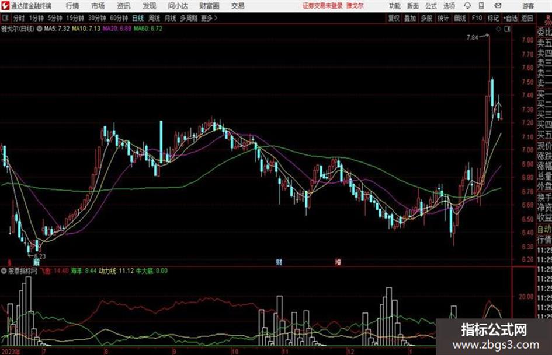The image size is (552, 355).
Task: Click the 通达信 app logo icon
Action: pyautogui.click(x=5, y=6)
